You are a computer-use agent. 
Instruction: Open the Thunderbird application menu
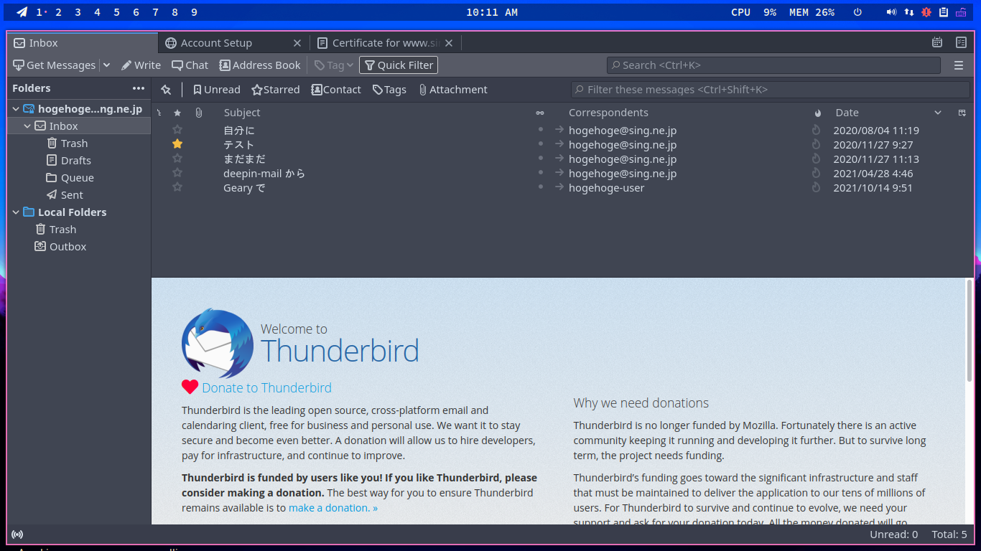click(x=959, y=65)
